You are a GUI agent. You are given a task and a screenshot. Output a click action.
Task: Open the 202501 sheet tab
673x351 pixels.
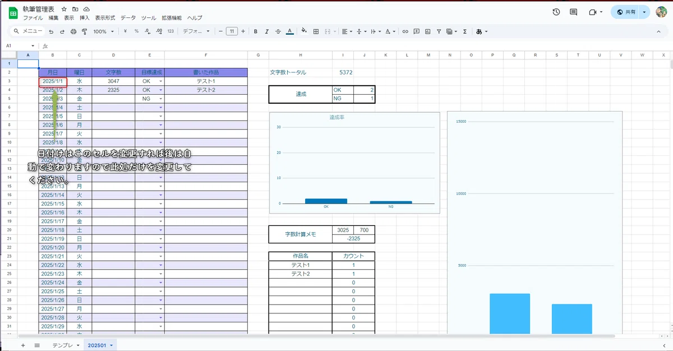pos(100,345)
